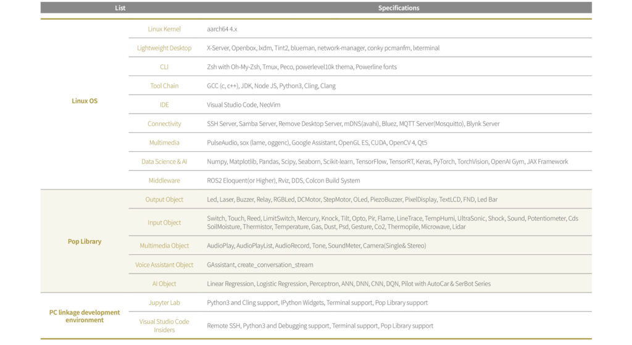Select the "AI Object" row label
632x345 pixels.
tap(164, 284)
